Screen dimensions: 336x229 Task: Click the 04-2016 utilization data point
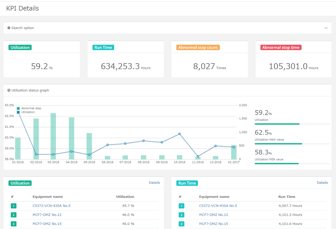[x=71, y=151]
